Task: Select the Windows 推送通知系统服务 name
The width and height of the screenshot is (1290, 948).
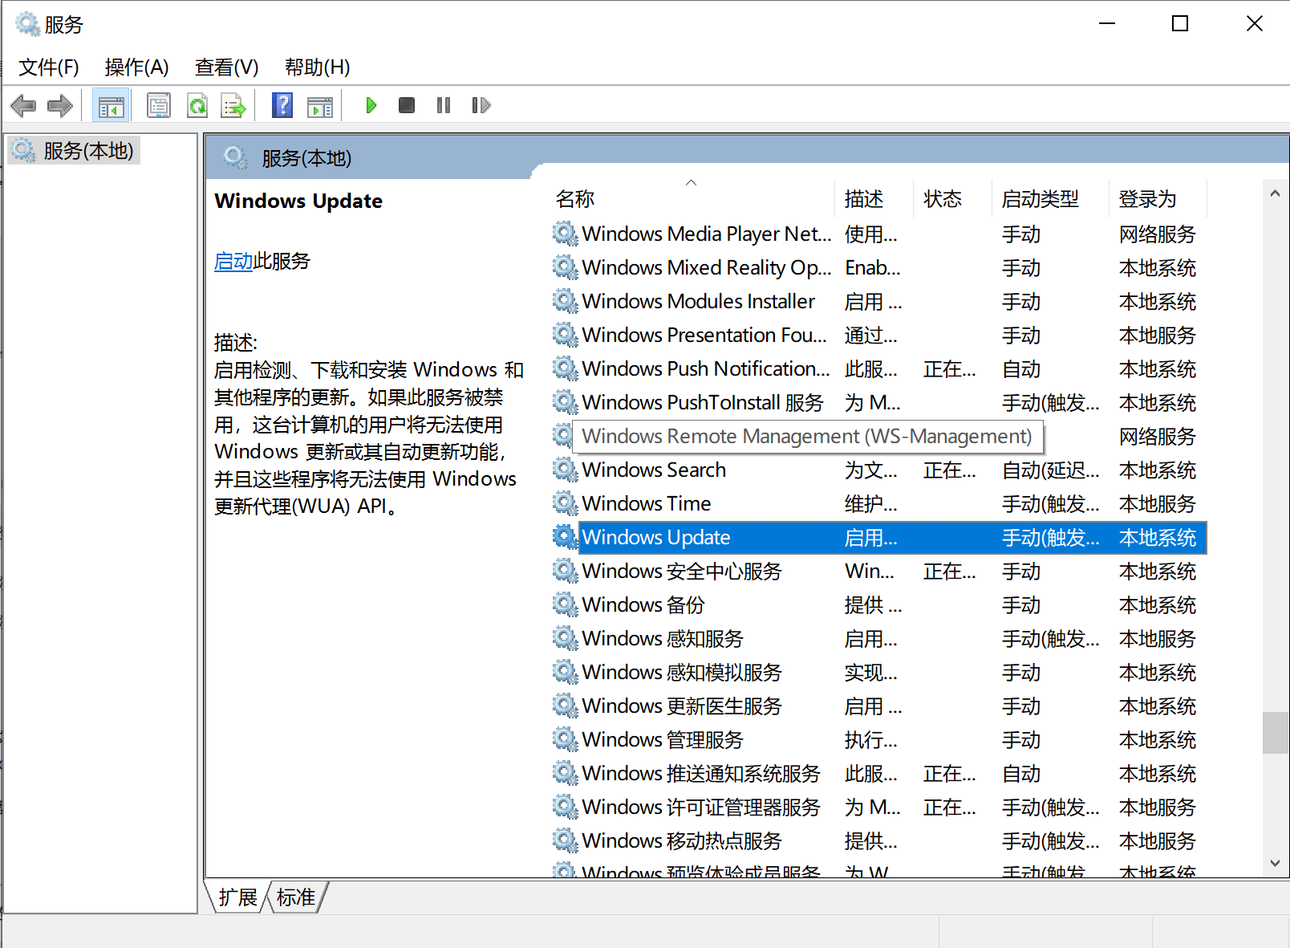Action: [x=701, y=773]
